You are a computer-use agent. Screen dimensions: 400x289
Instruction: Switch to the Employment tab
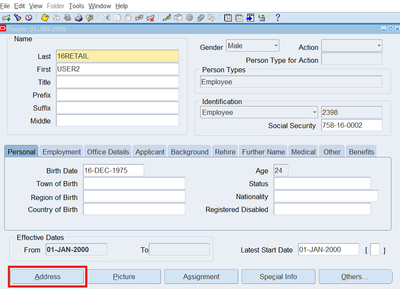[x=61, y=152]
